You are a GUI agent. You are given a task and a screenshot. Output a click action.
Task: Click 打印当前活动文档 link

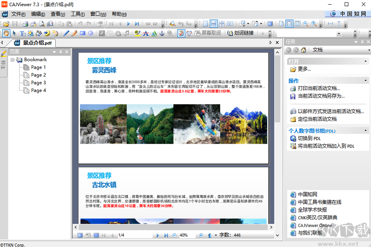(x=318, y=88)
